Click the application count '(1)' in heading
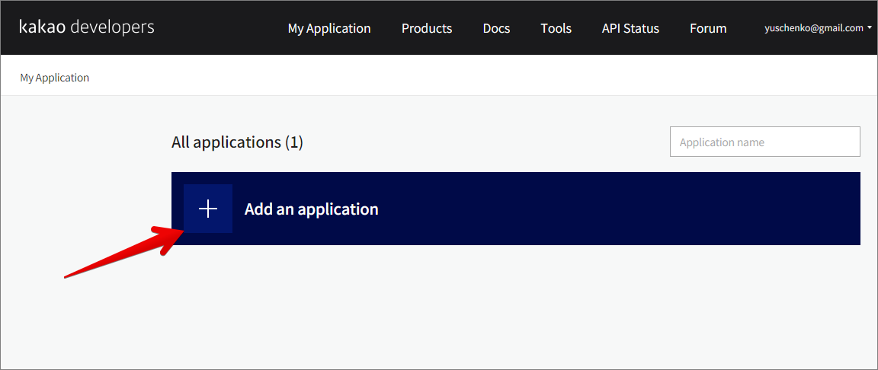The width and height of the screenshot is (878, 370). coord(293,142)
